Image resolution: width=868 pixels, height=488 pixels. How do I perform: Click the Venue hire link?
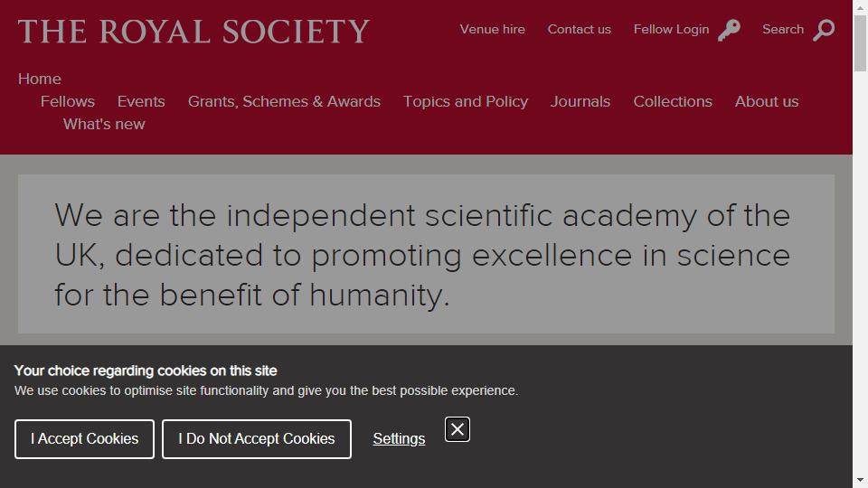click(492, 29)
